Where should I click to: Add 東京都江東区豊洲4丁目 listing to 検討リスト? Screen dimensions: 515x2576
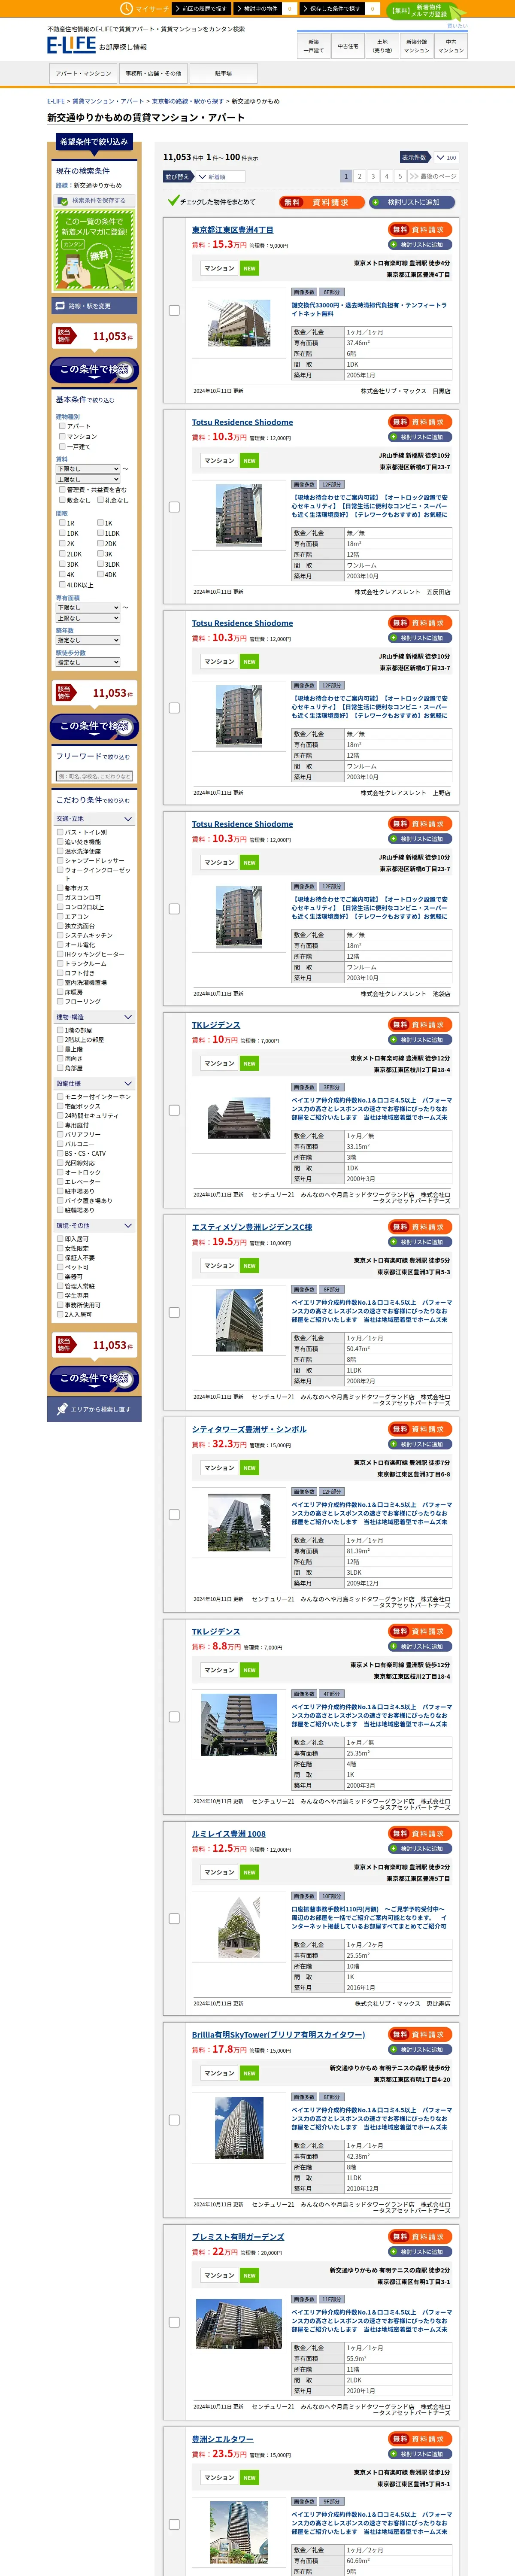click(x=421, y=244)
